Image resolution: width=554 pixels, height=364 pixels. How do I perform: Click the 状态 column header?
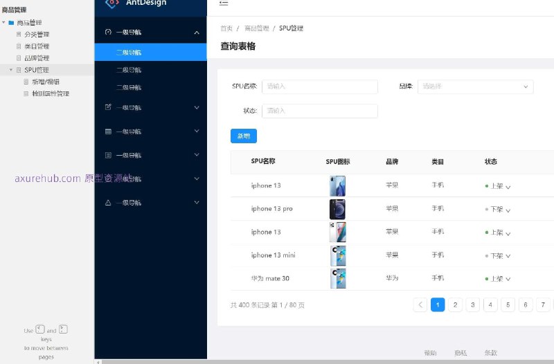coord(491,162)
